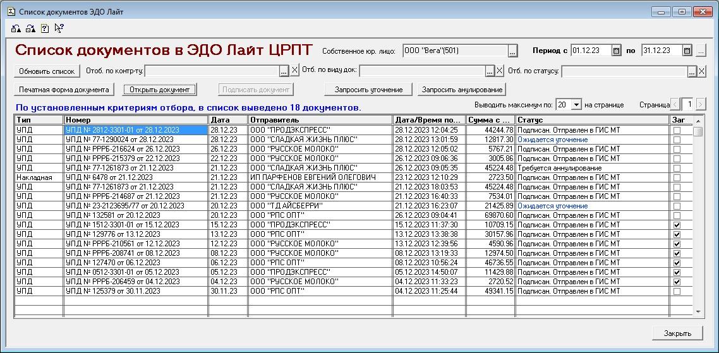The image size is (719, 353).
Task: Tick checkbox for row with status Требуется аннулирование
Action: click(x=677, y=168)
